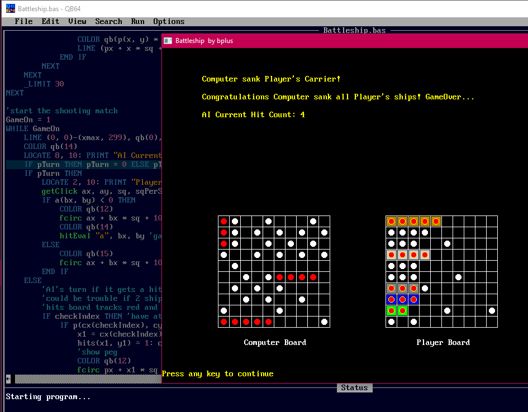Screen dimensions: 528x412
Task: Open the Edit menu
Action: click(x=50, y=21)
